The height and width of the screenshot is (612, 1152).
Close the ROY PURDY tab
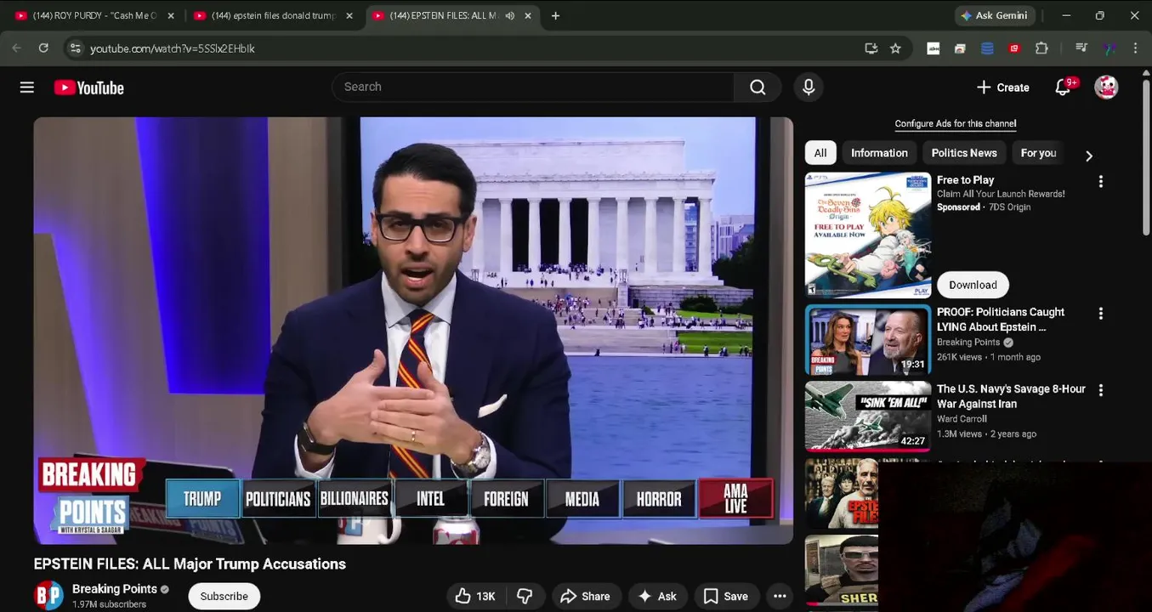click(x=171, y=15)
